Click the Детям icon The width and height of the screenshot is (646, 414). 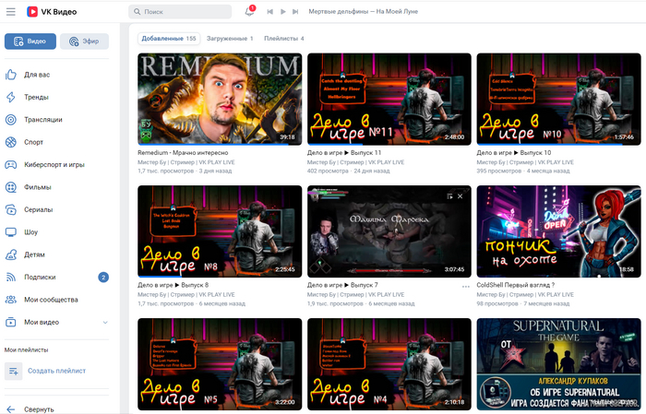11,254
